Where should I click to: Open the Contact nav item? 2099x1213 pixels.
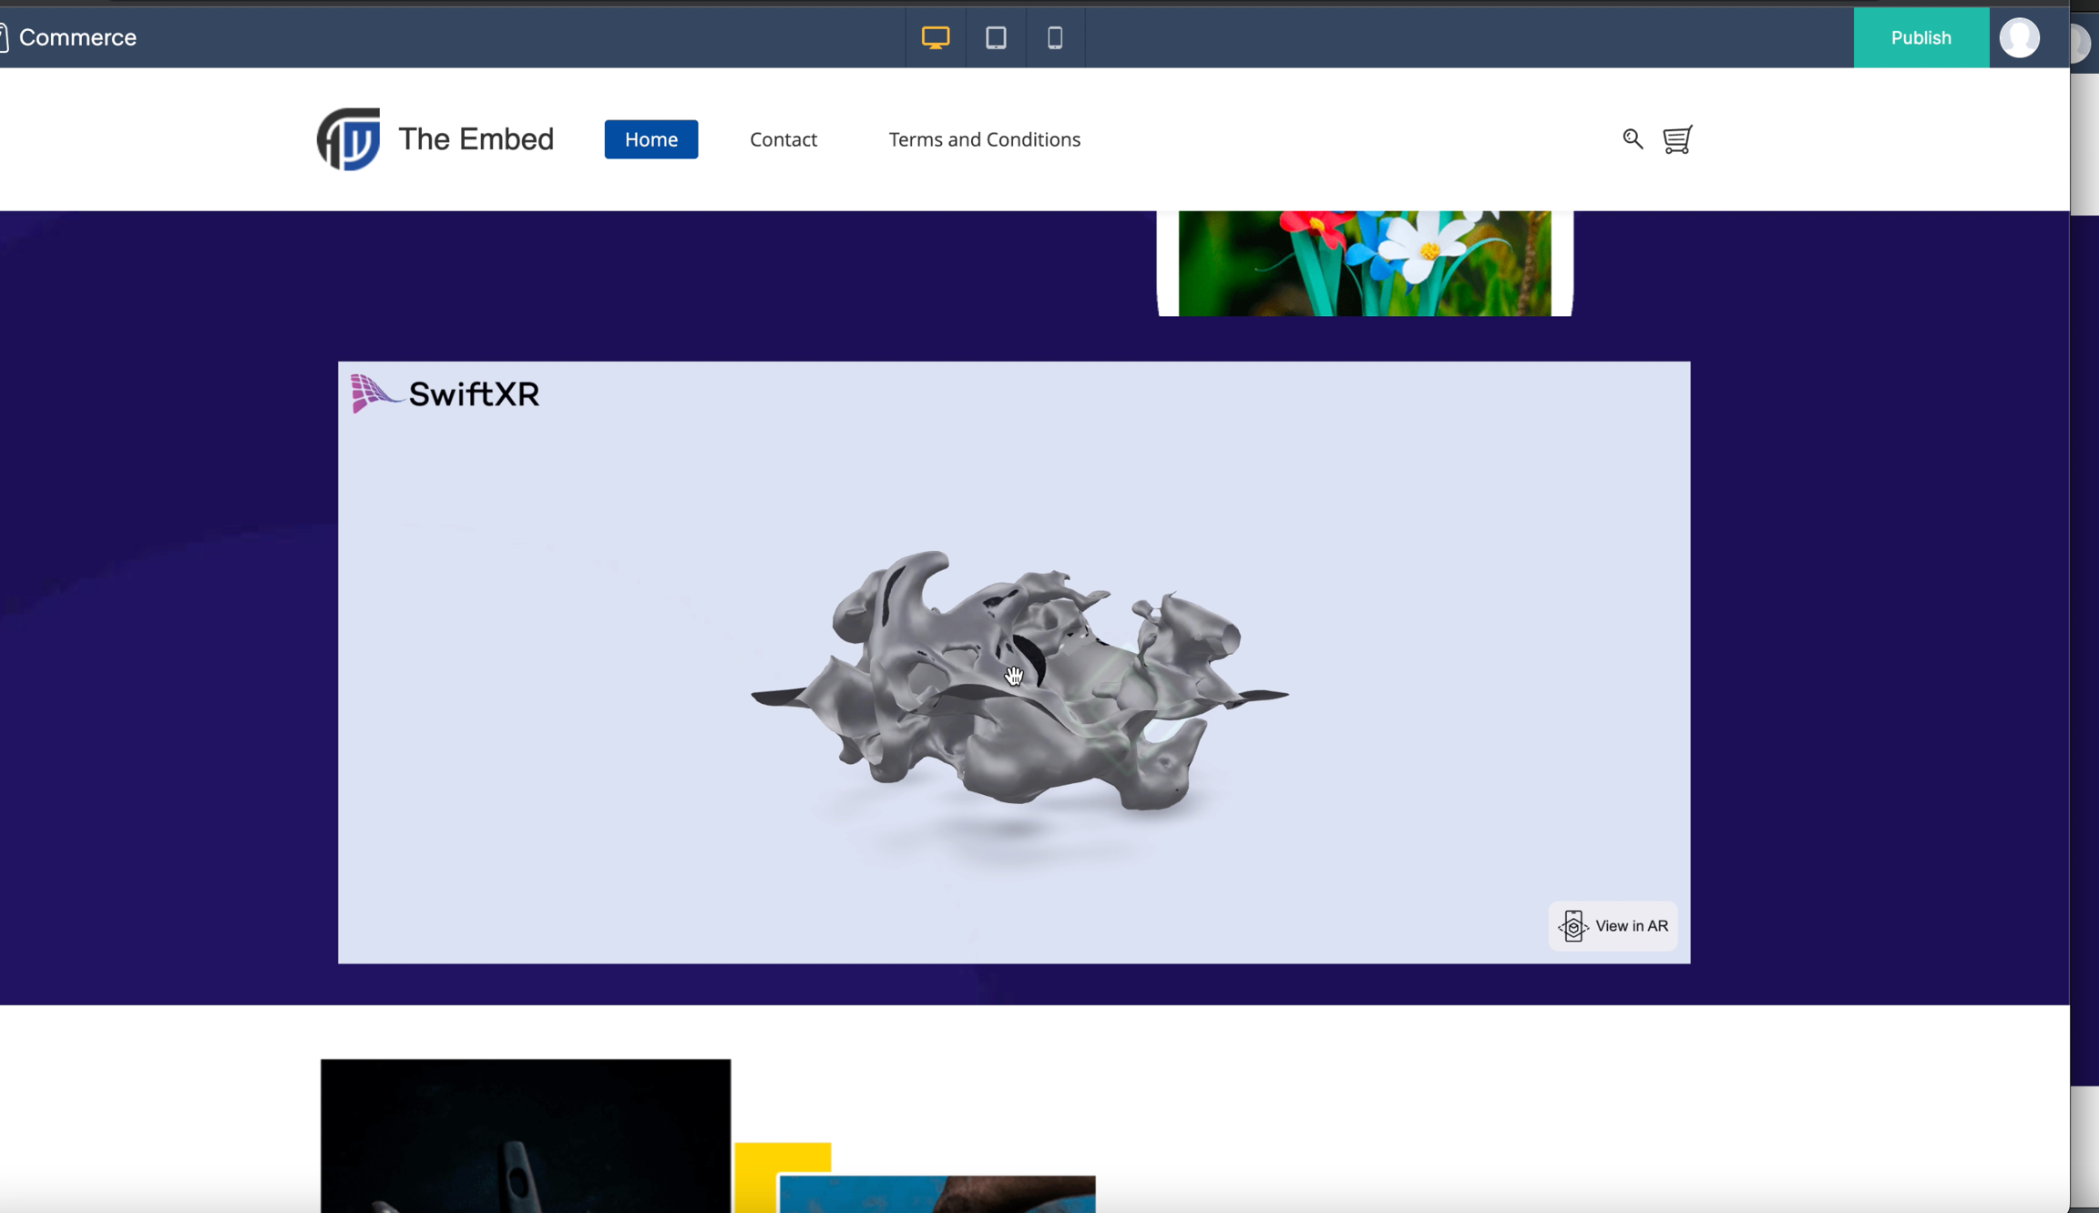coord(783,139)
